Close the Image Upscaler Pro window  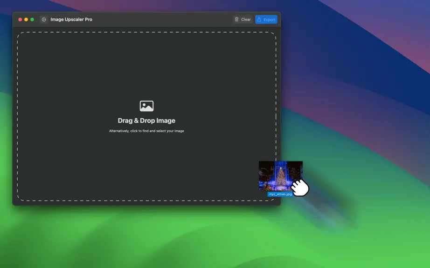(20, 20)
